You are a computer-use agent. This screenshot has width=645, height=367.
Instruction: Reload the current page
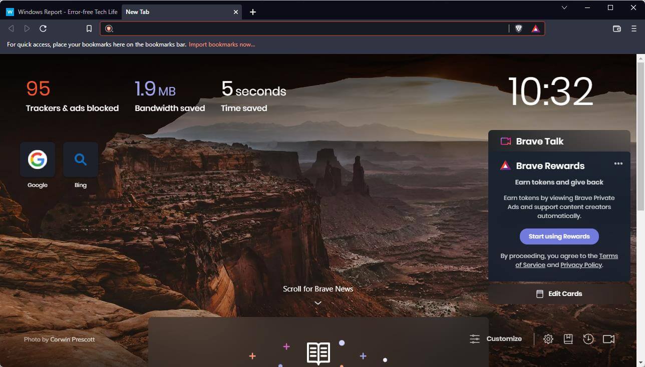[43, 28]
